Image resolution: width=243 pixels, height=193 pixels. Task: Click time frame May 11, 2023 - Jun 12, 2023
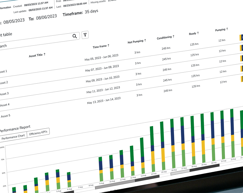click(103, 90)
